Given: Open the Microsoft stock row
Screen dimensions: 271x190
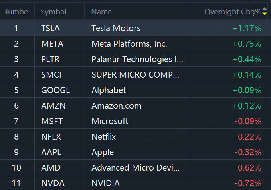Looking at the screenshot, I should (134, 121).
